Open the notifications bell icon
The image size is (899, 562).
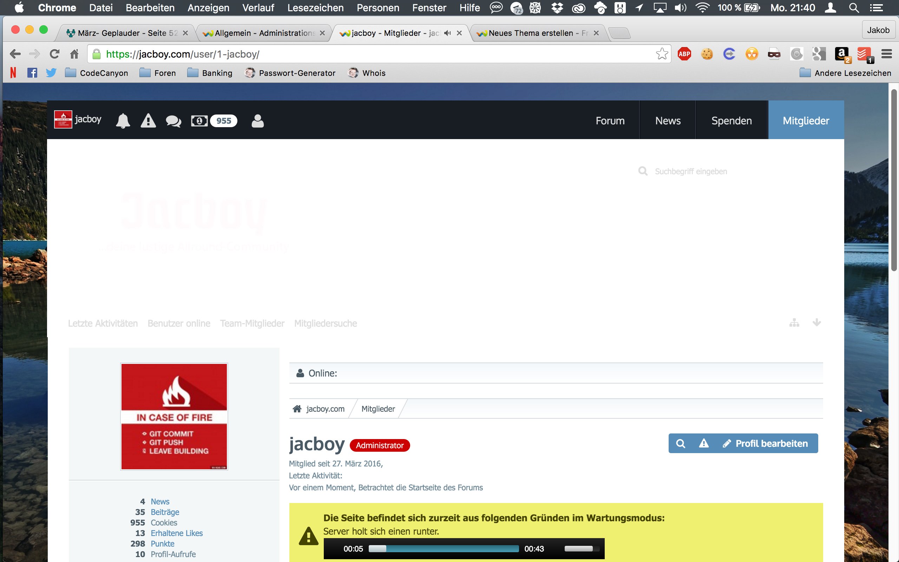pyautogui.click(x=123, y=121)
